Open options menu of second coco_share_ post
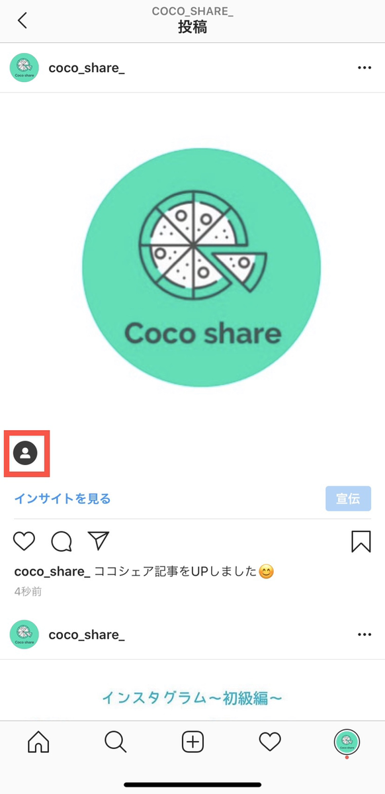This screenshot has height=794, width=385. pos(364,634)
